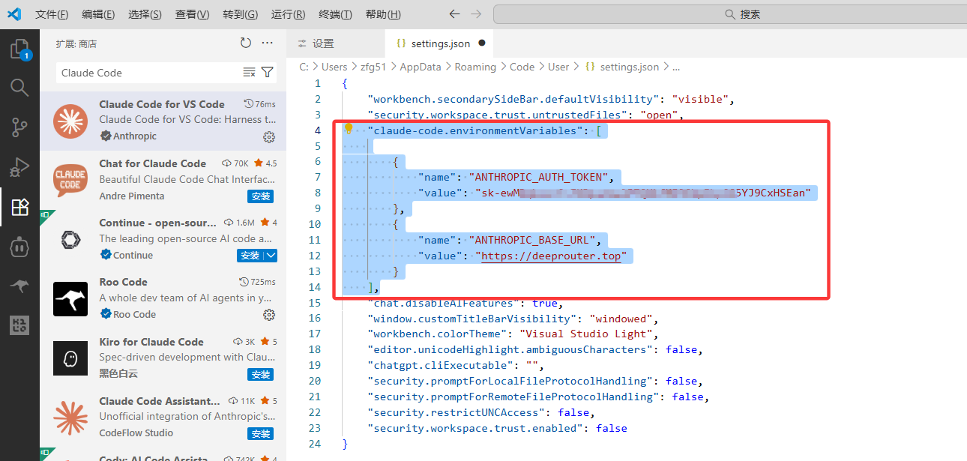Open the Run and Debug panel
This screenshot has width=967, height=461.
[19, 167]
